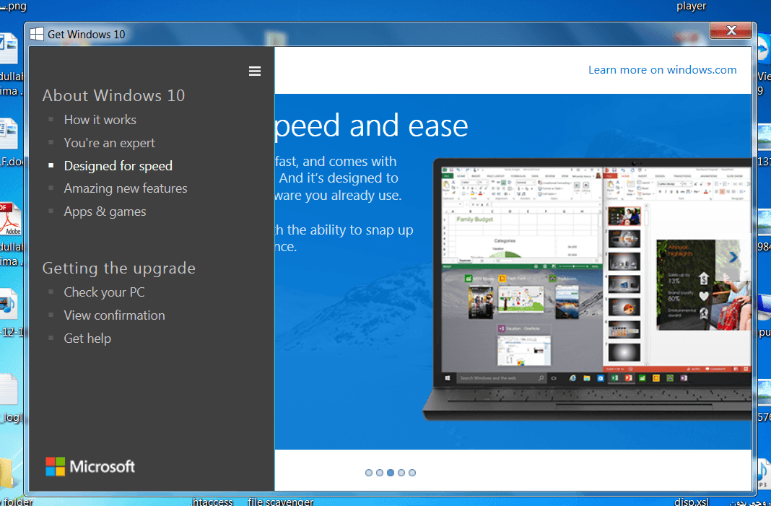Open View confirmation
Image resolution: width=771 pixels, height=511 pixels.
[114, 315]
